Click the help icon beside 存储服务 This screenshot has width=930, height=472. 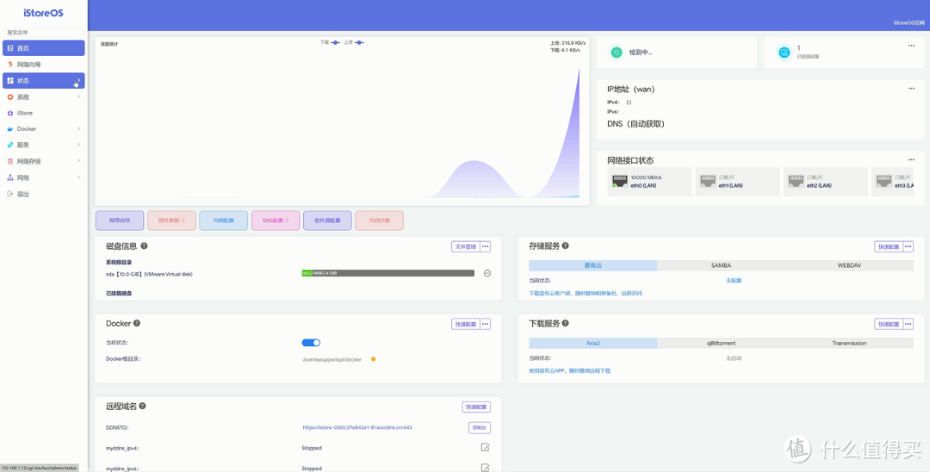pyautogui.click(x=565, y=245)
